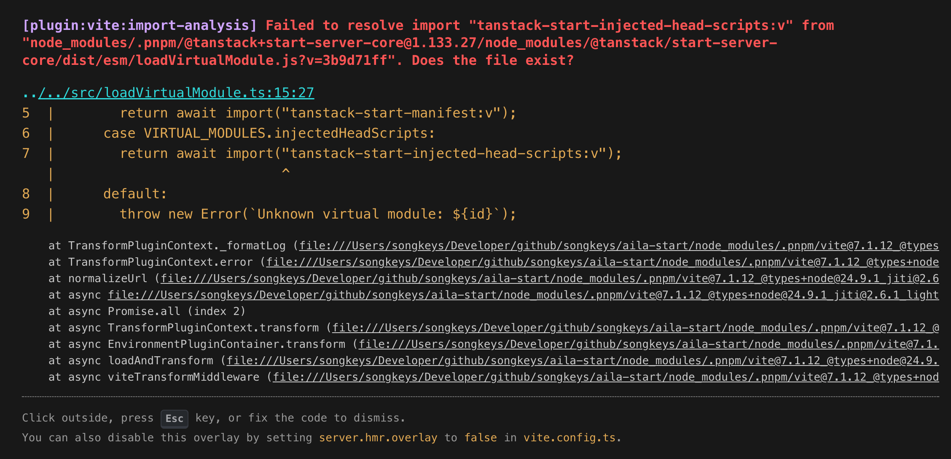Open the TransformPluginContext.error stack trace file link
This screenshot has height=459, width=951.
tap(602, 262)
